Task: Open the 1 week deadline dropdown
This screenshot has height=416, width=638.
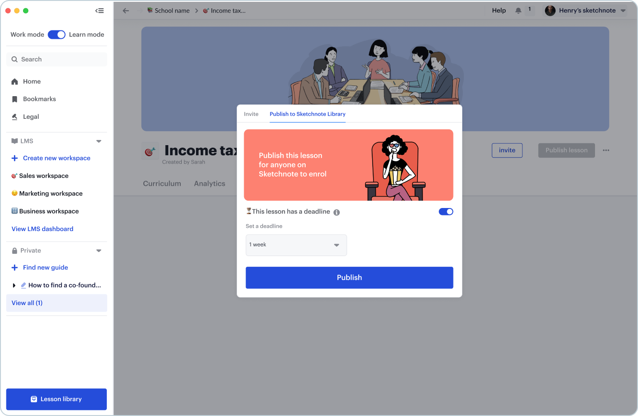Action: coord(296,245)
